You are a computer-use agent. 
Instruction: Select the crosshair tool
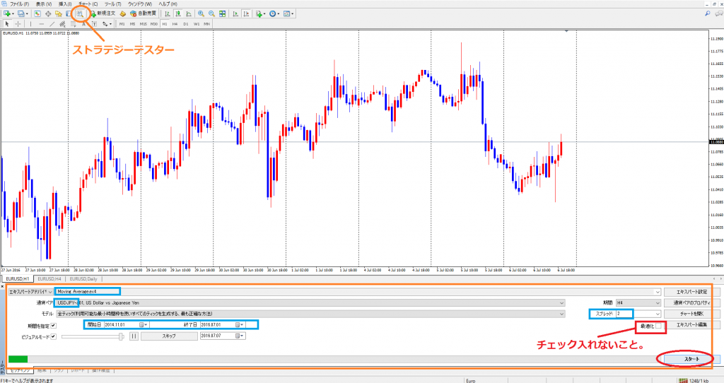pyautogui.click(x=18, y=23)
